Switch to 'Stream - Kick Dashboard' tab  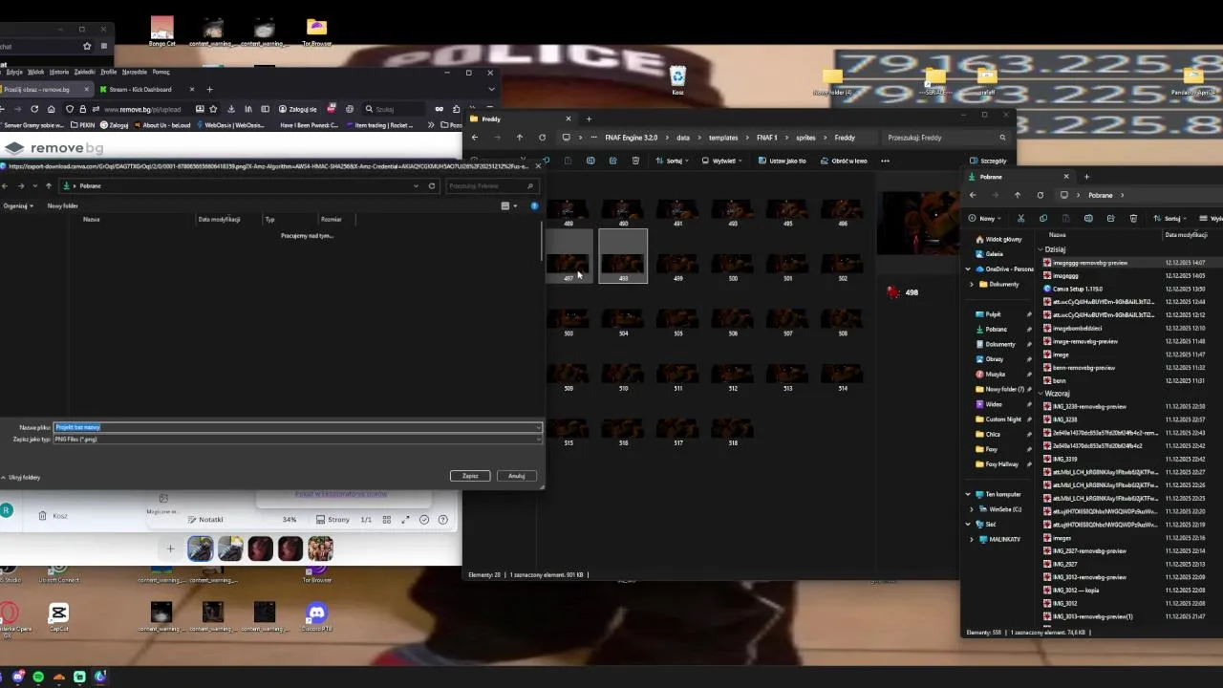tap(145, 90)
